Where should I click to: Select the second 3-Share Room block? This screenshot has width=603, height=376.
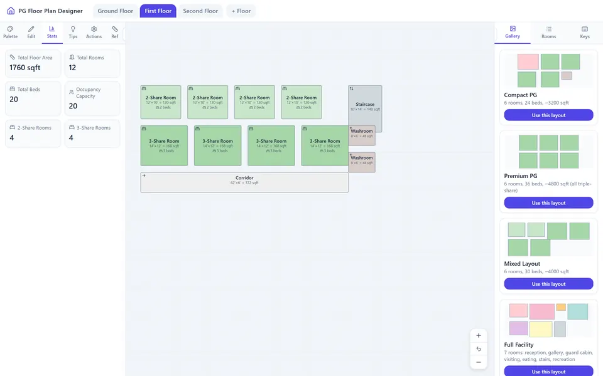pos(218,145)
